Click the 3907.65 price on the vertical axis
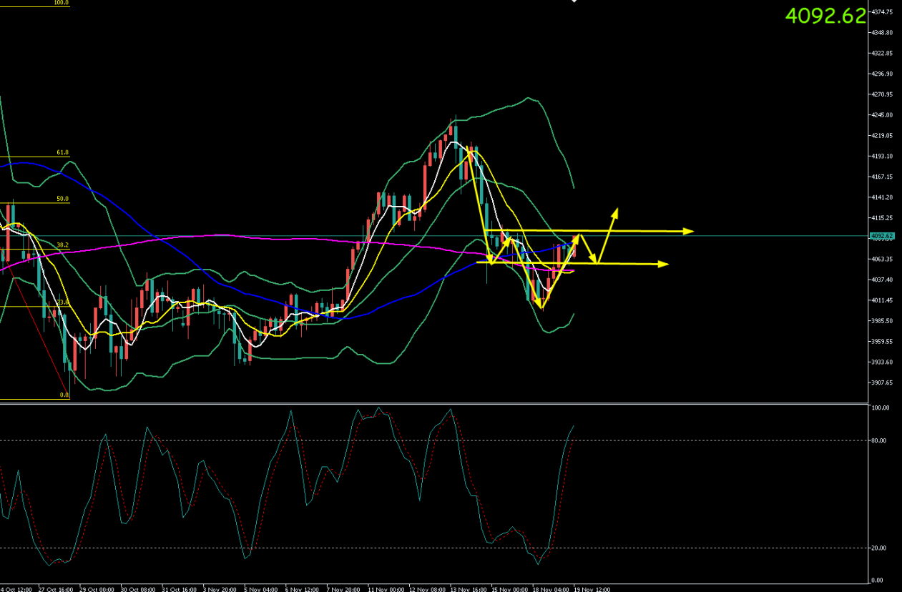This screenshot has width=902, height=592. [x=881, y=383]
